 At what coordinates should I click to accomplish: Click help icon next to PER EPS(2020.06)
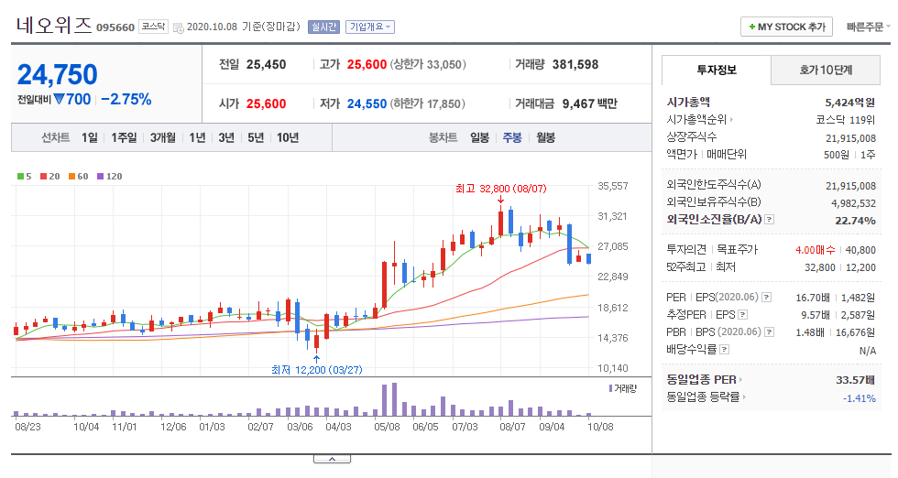[766, 297]
